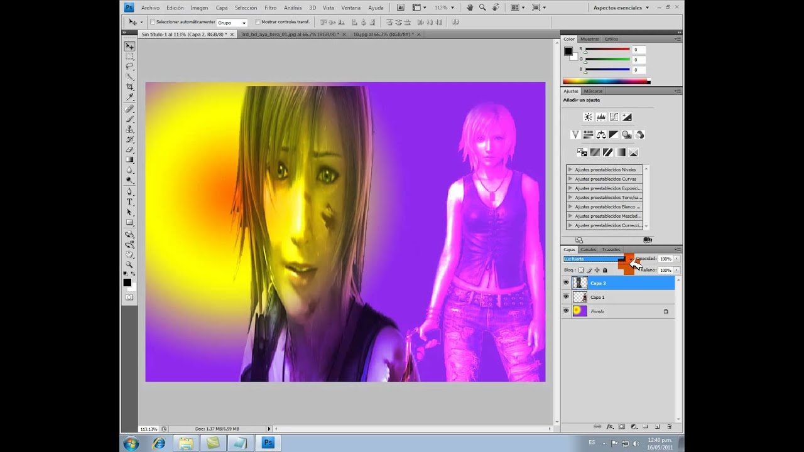Click the Opacidad value field
Image resolution: width=804 pixels, height=452 pixels.
tap(665, 259)
